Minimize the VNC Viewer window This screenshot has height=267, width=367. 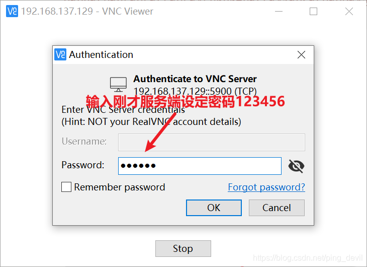click(279, 11)
